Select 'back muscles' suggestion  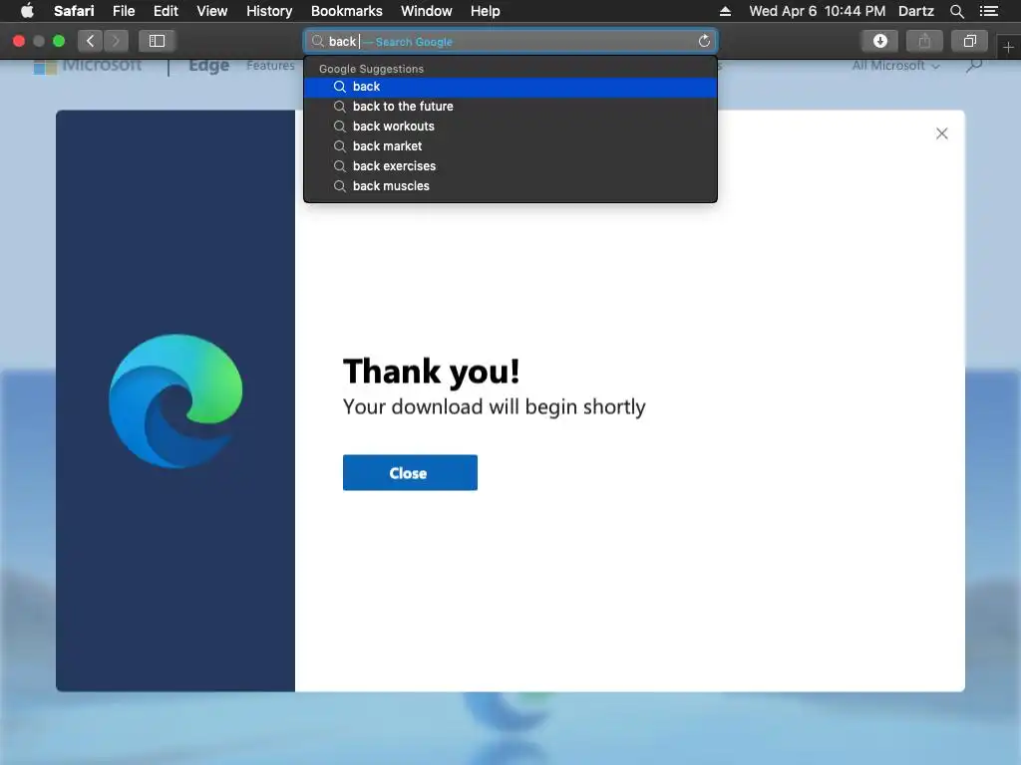(x=510, y=186)
